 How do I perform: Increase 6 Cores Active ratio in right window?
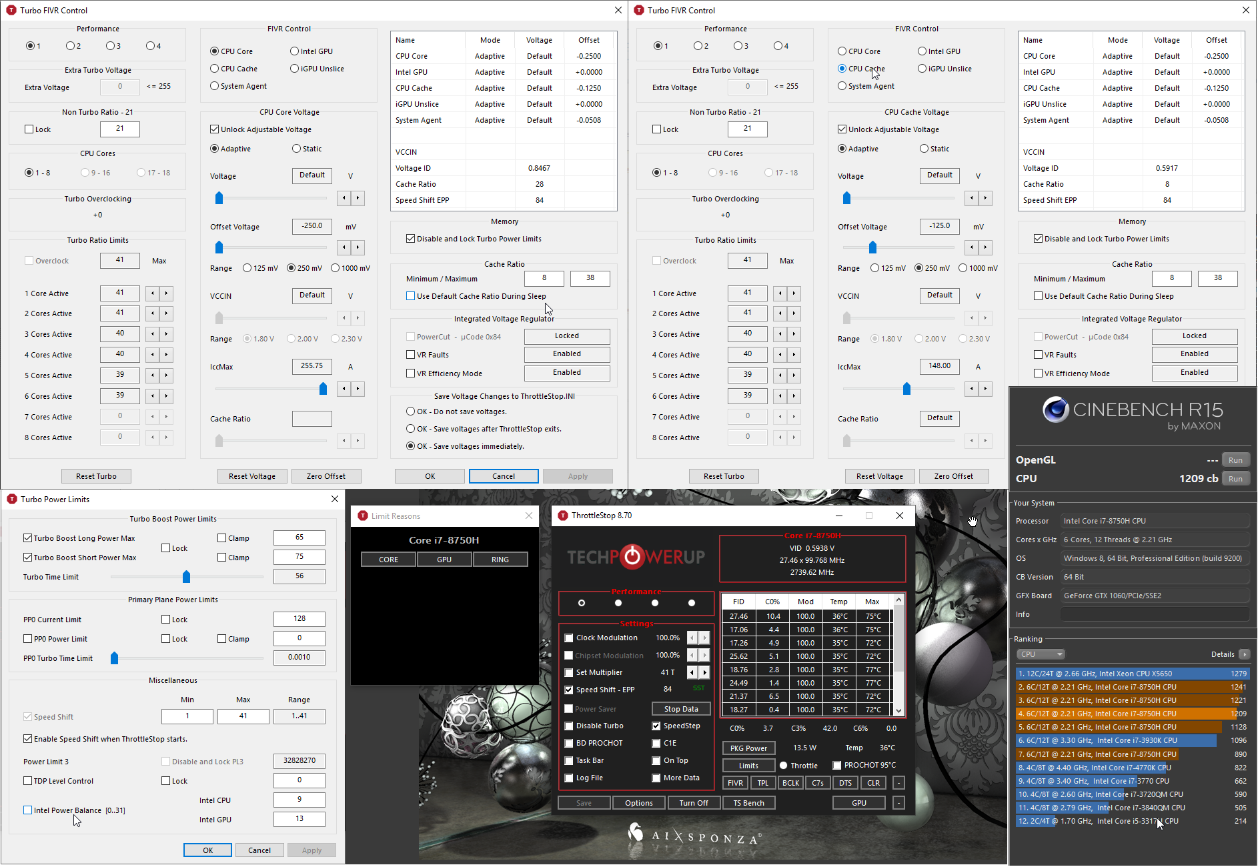794,396
